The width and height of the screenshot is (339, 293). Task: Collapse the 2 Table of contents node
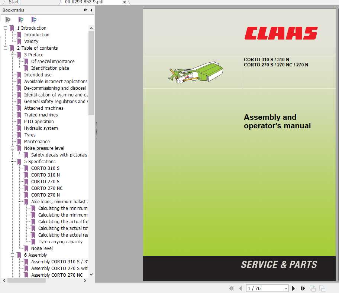pyautogui.click(x=6, y=48)
